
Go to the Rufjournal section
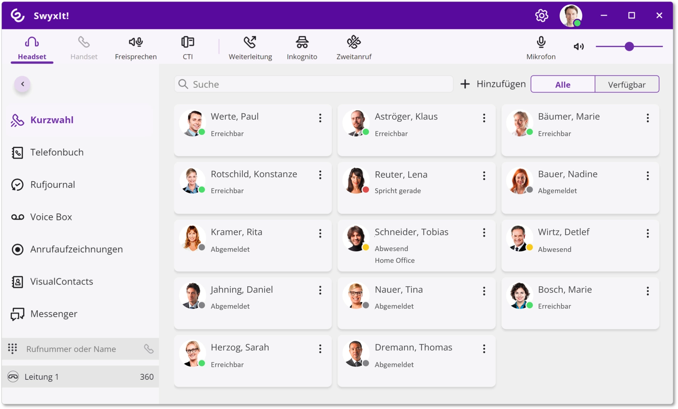point(53,185)
